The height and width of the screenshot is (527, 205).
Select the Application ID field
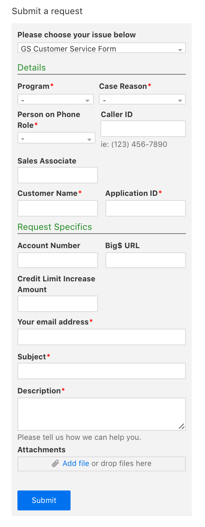click(146, 208)
